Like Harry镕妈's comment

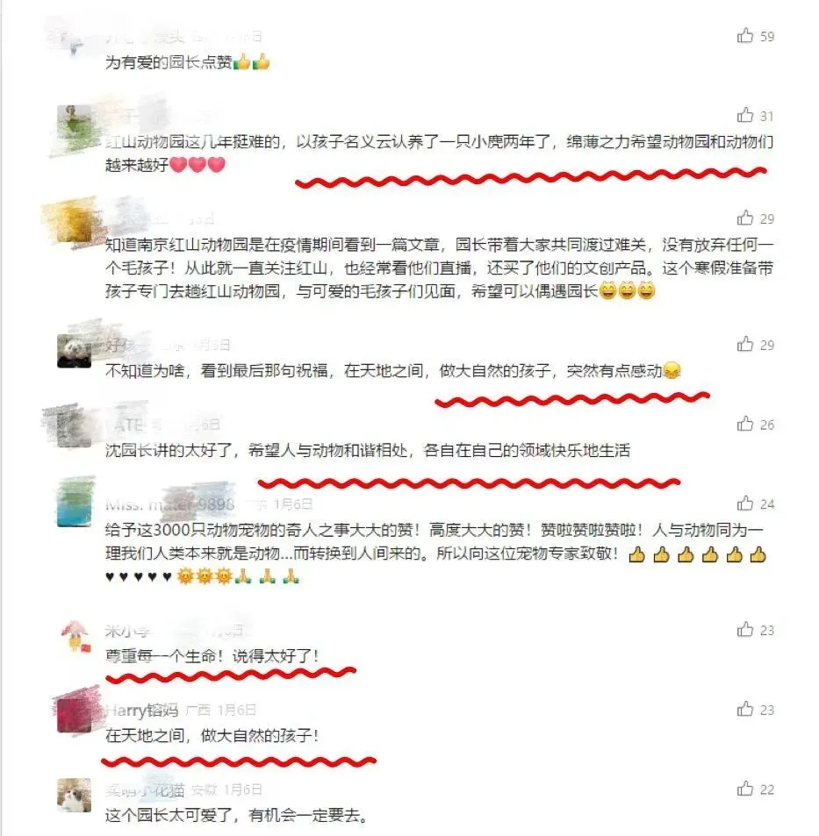(x=745, y=709)
